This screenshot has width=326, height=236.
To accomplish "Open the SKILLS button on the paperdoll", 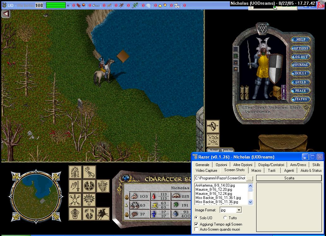I will pos(300,73).
